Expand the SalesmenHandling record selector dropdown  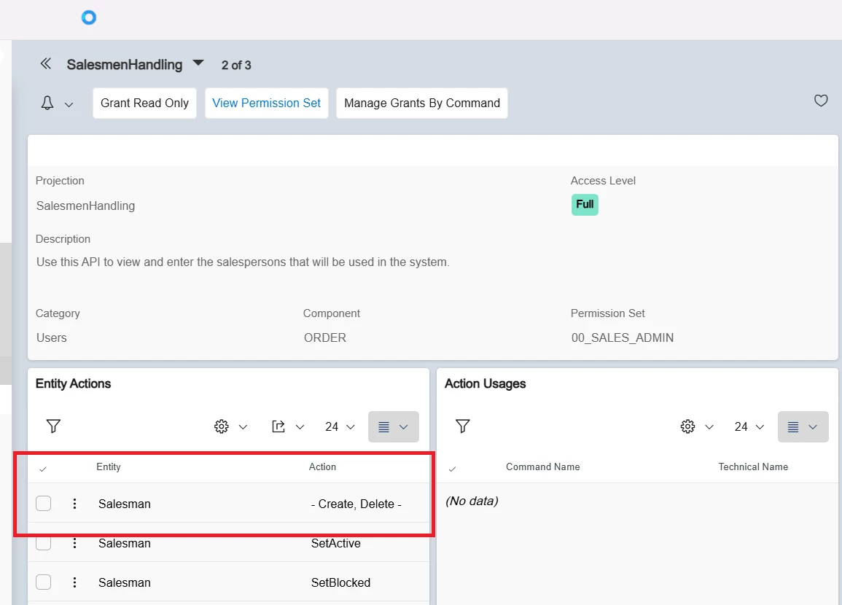pyautogui.click(x=198, y=63)
